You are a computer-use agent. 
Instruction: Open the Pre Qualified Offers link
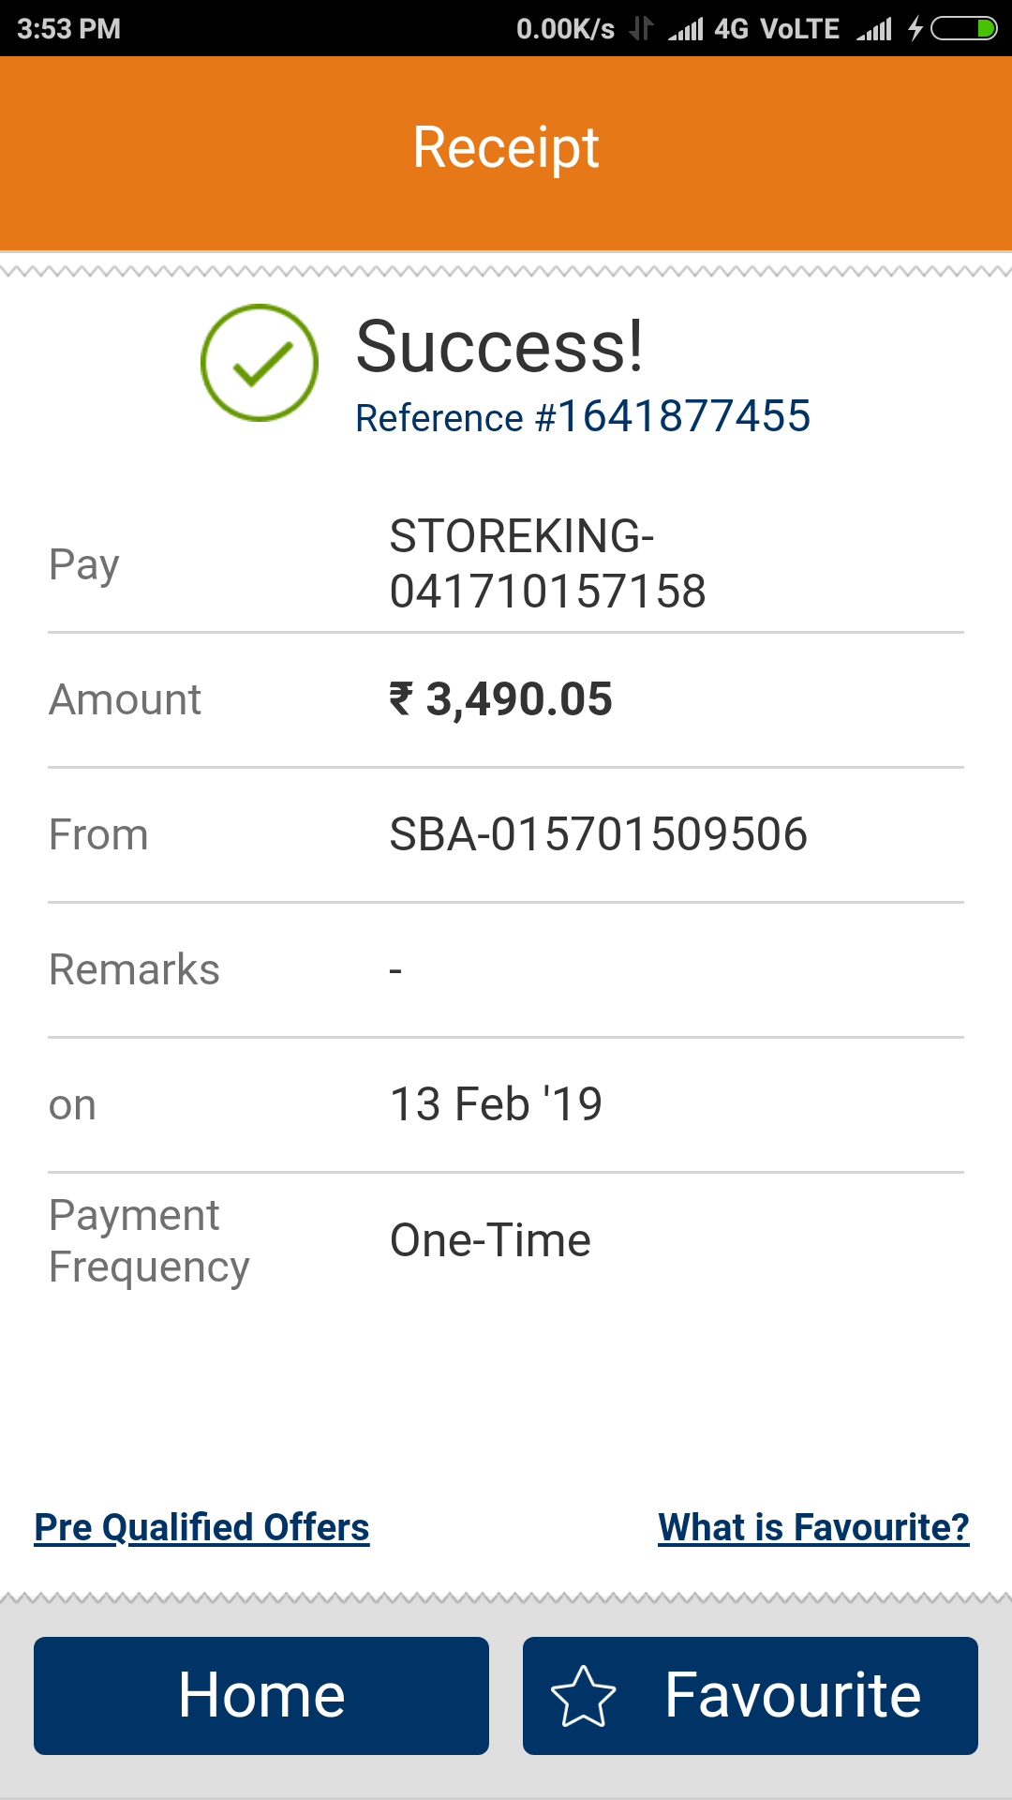(x=201, y=1527)
